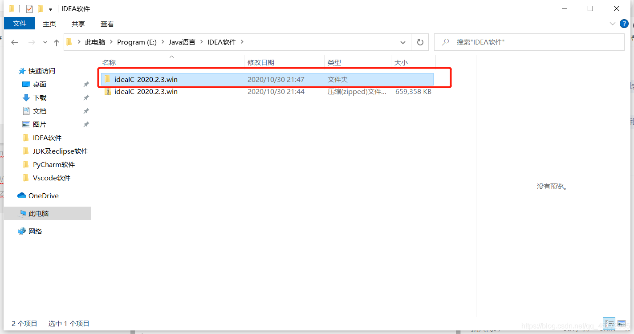Click the pin icon next to 下载
This screenshot has width=634, height=334.
click(86, 98)
